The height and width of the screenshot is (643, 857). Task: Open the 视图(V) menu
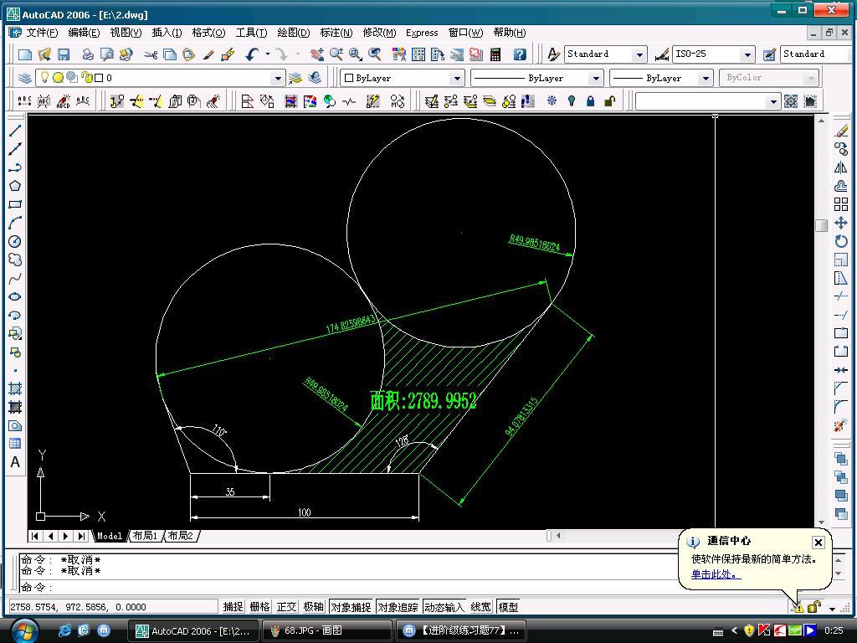(x=126, y=33)
